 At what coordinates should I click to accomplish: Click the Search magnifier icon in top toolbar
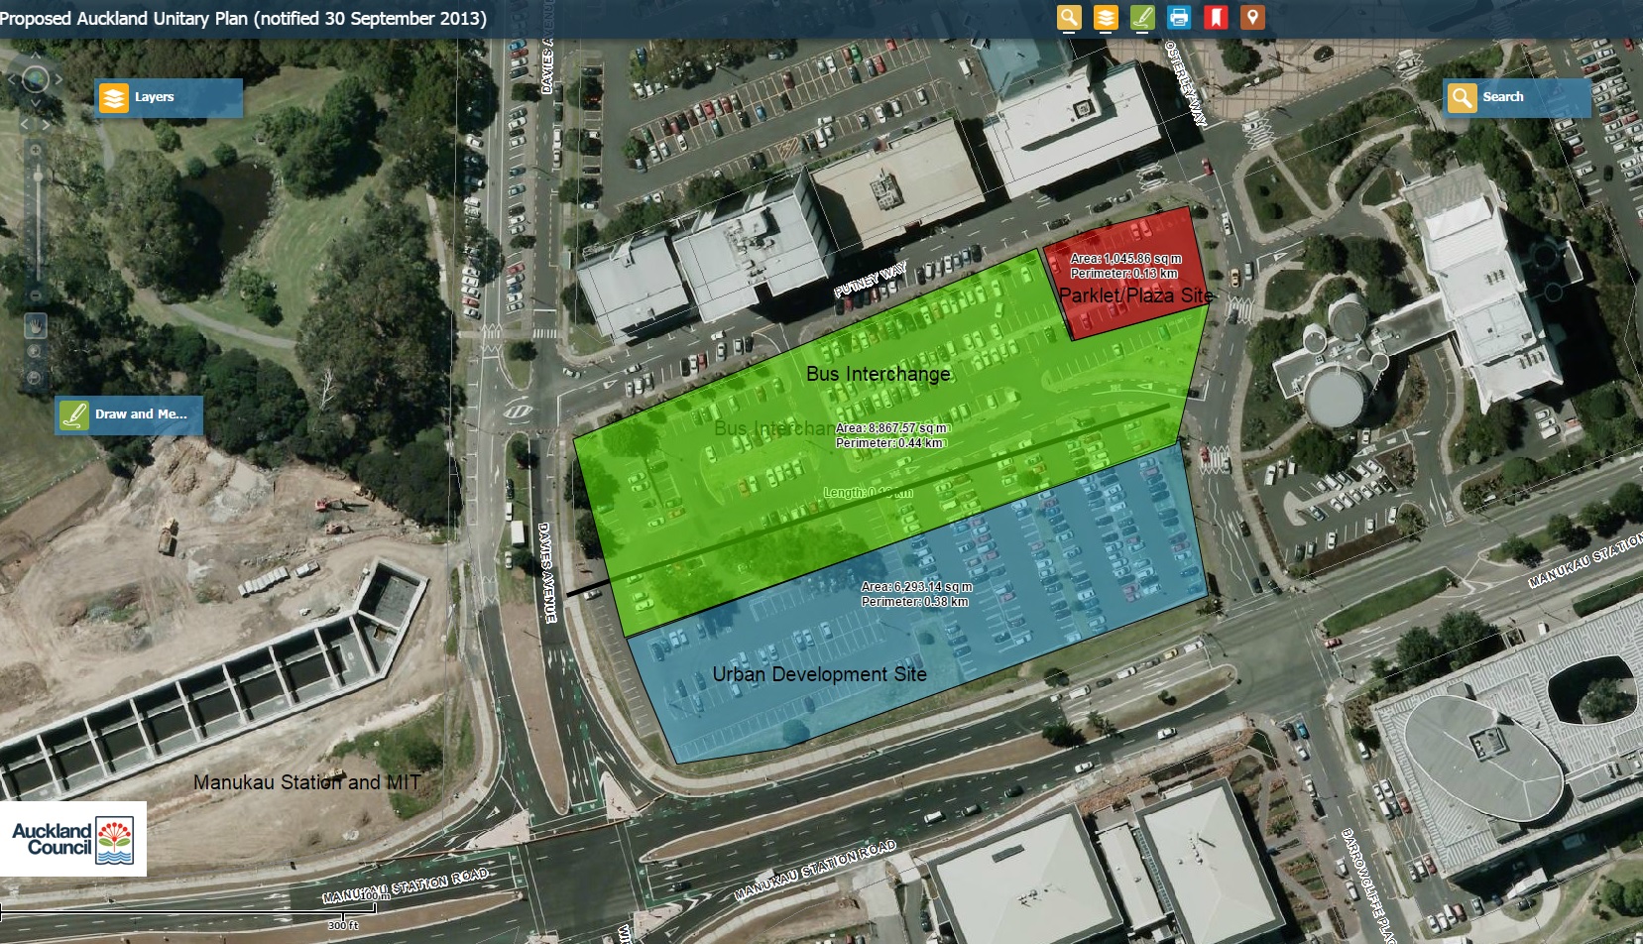point(1069,17)
